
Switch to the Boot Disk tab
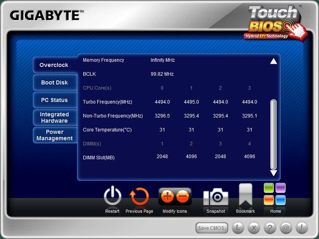(55, 82)
